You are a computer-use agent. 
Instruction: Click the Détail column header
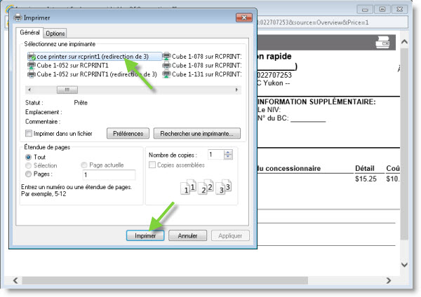click(x=365, y=168)
